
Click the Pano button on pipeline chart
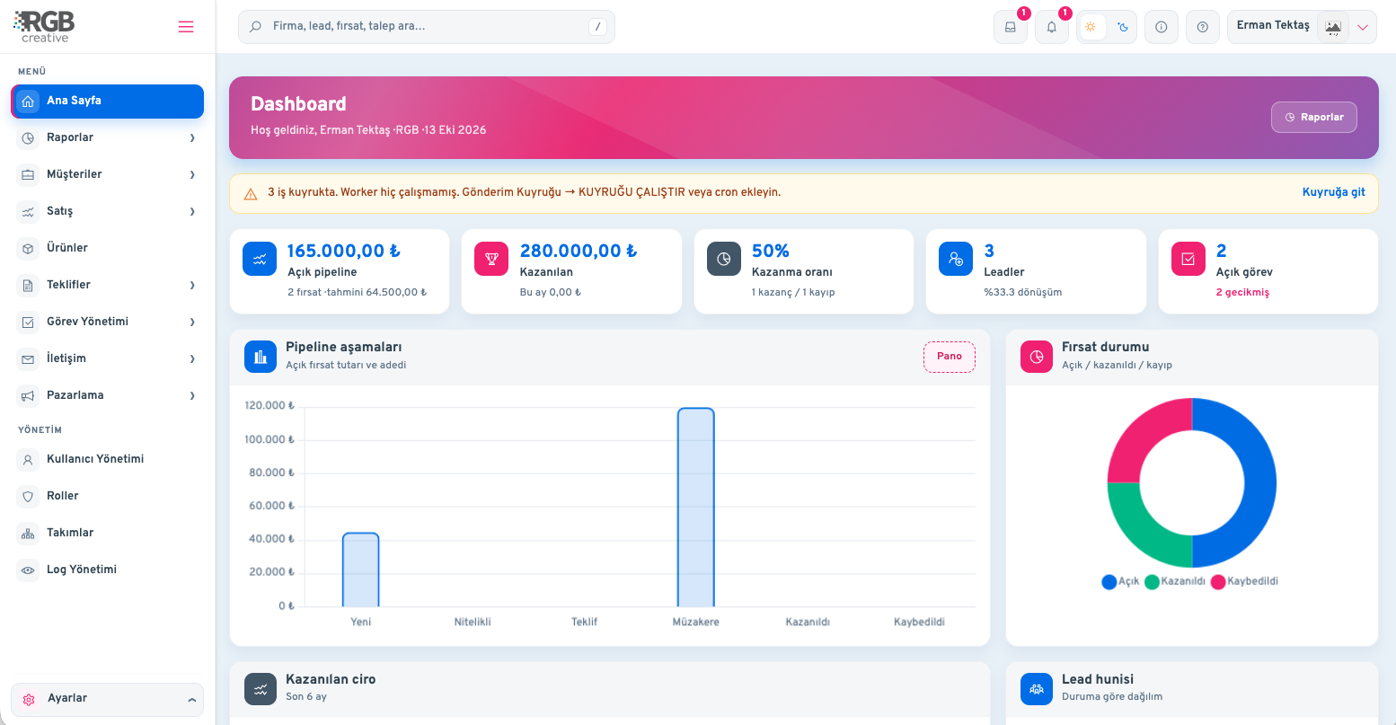[950, 357]
